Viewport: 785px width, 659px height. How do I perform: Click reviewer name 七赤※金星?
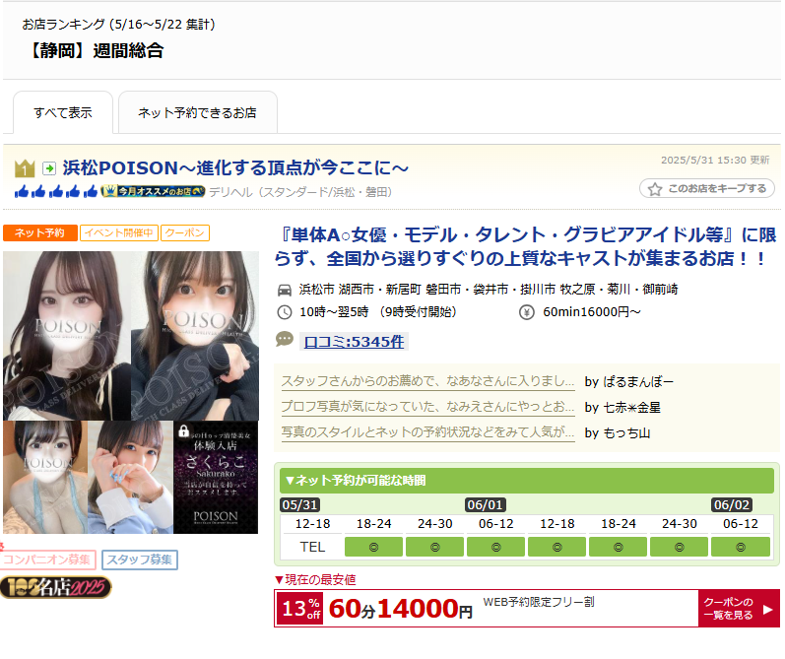pos(631,408)
